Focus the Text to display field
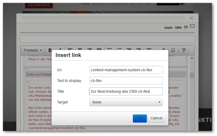 (x=126, y=81)
